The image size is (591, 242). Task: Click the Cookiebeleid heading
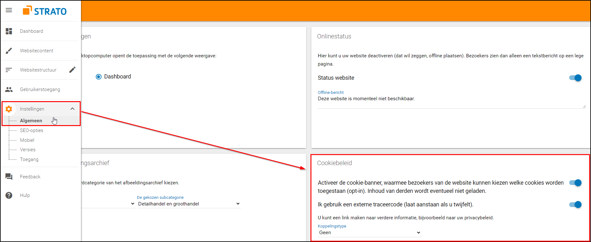pyautogui.click(x=334, y=163)
